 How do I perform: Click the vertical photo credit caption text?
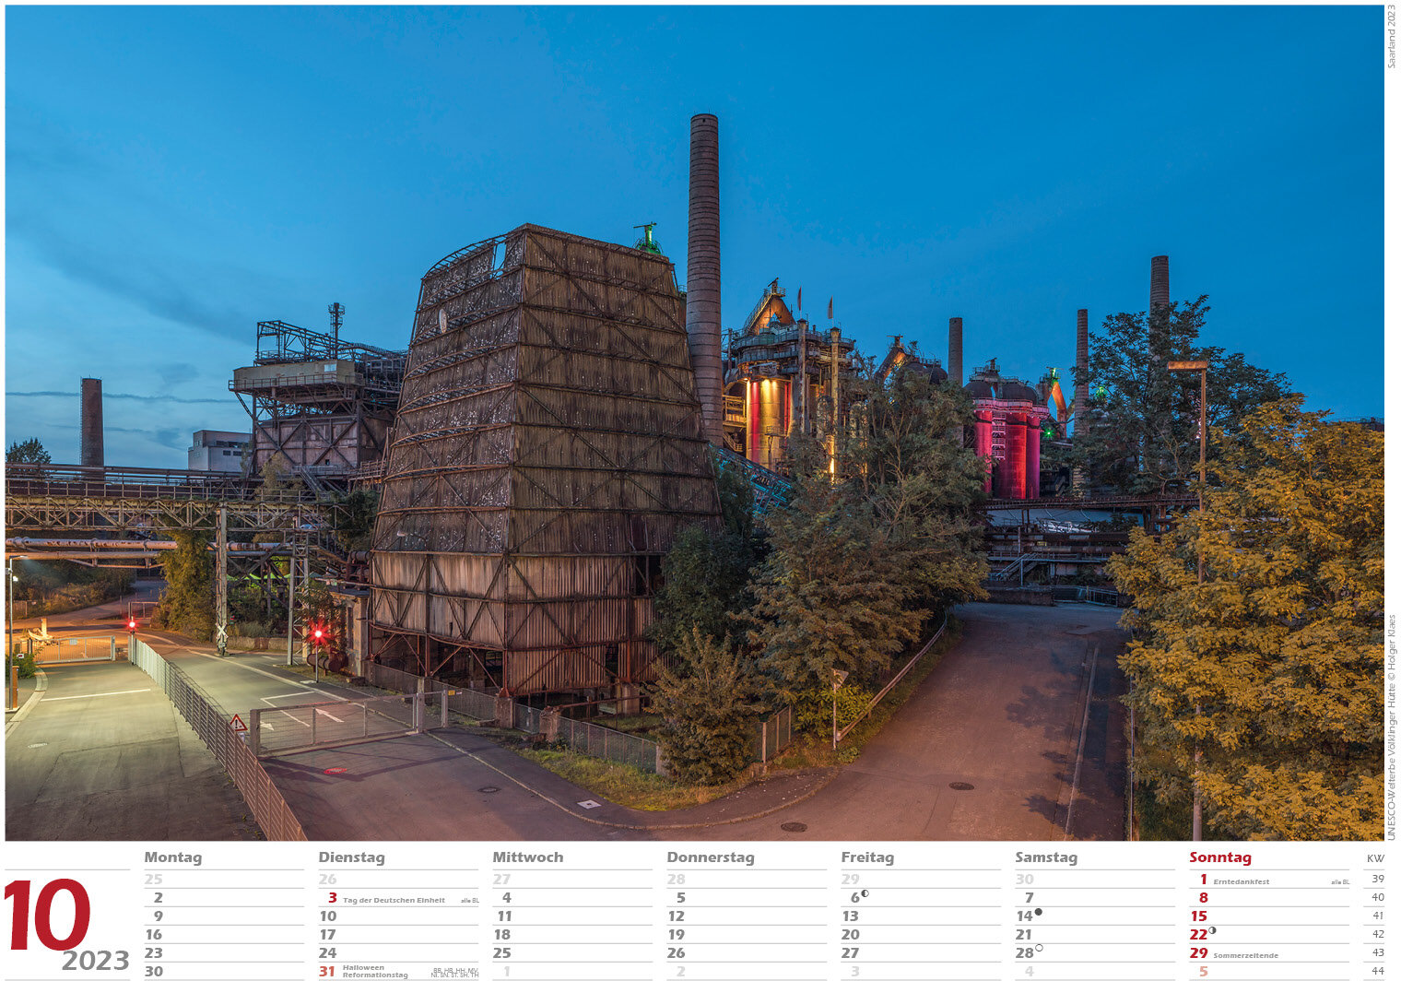coord(1391,727)
